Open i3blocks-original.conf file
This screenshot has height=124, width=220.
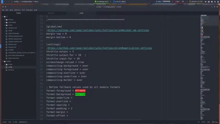point(15,39)
